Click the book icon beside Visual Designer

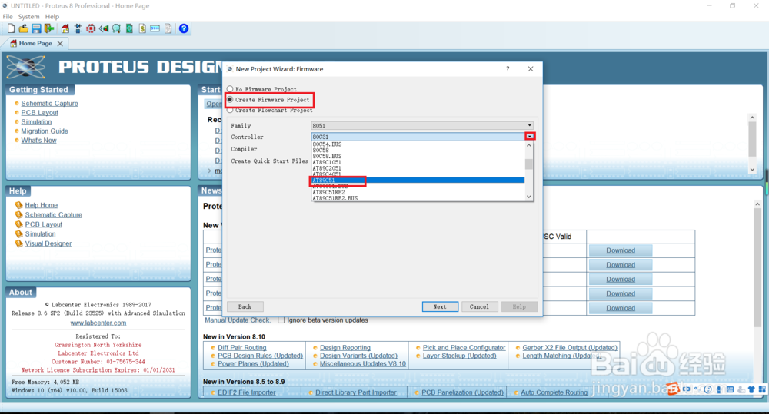click(x=18, y=243)
